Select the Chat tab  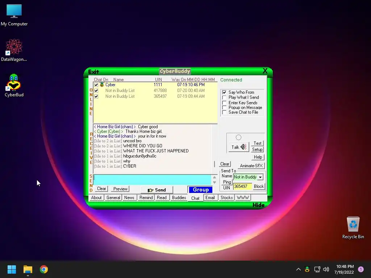pos(195,198)
